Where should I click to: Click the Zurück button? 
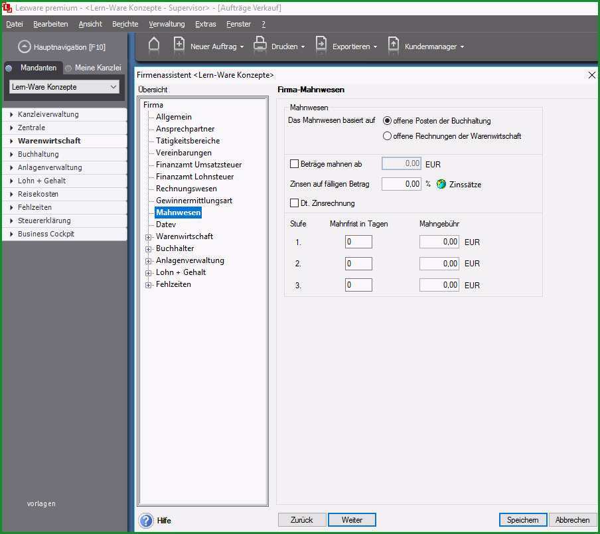point(302,520)
